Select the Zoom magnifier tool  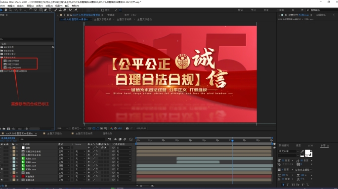click(10, 10)
